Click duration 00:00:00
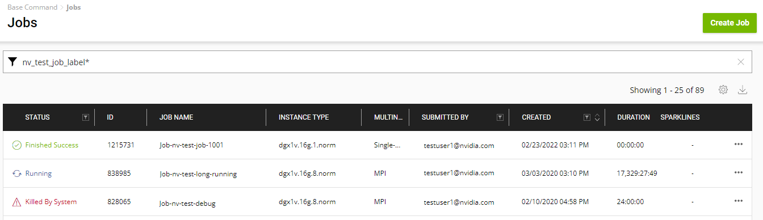Image resolution: width=763 pixels, height=220 pixels. point(630,145)
